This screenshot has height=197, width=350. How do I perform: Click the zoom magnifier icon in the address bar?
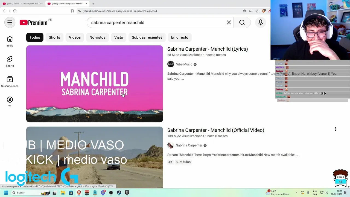click(x=244, y=11)
